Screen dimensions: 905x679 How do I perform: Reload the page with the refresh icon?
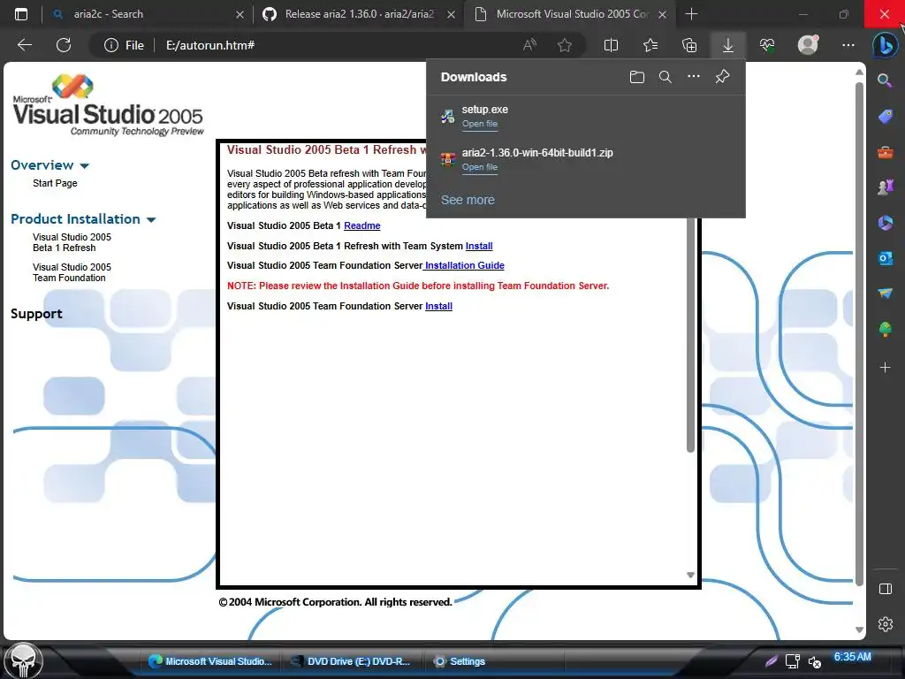point(64,45)
